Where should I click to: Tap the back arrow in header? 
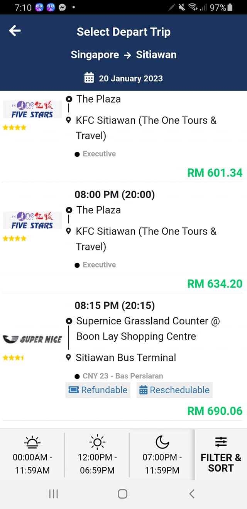pyautogui.click(x=15, y=31)
